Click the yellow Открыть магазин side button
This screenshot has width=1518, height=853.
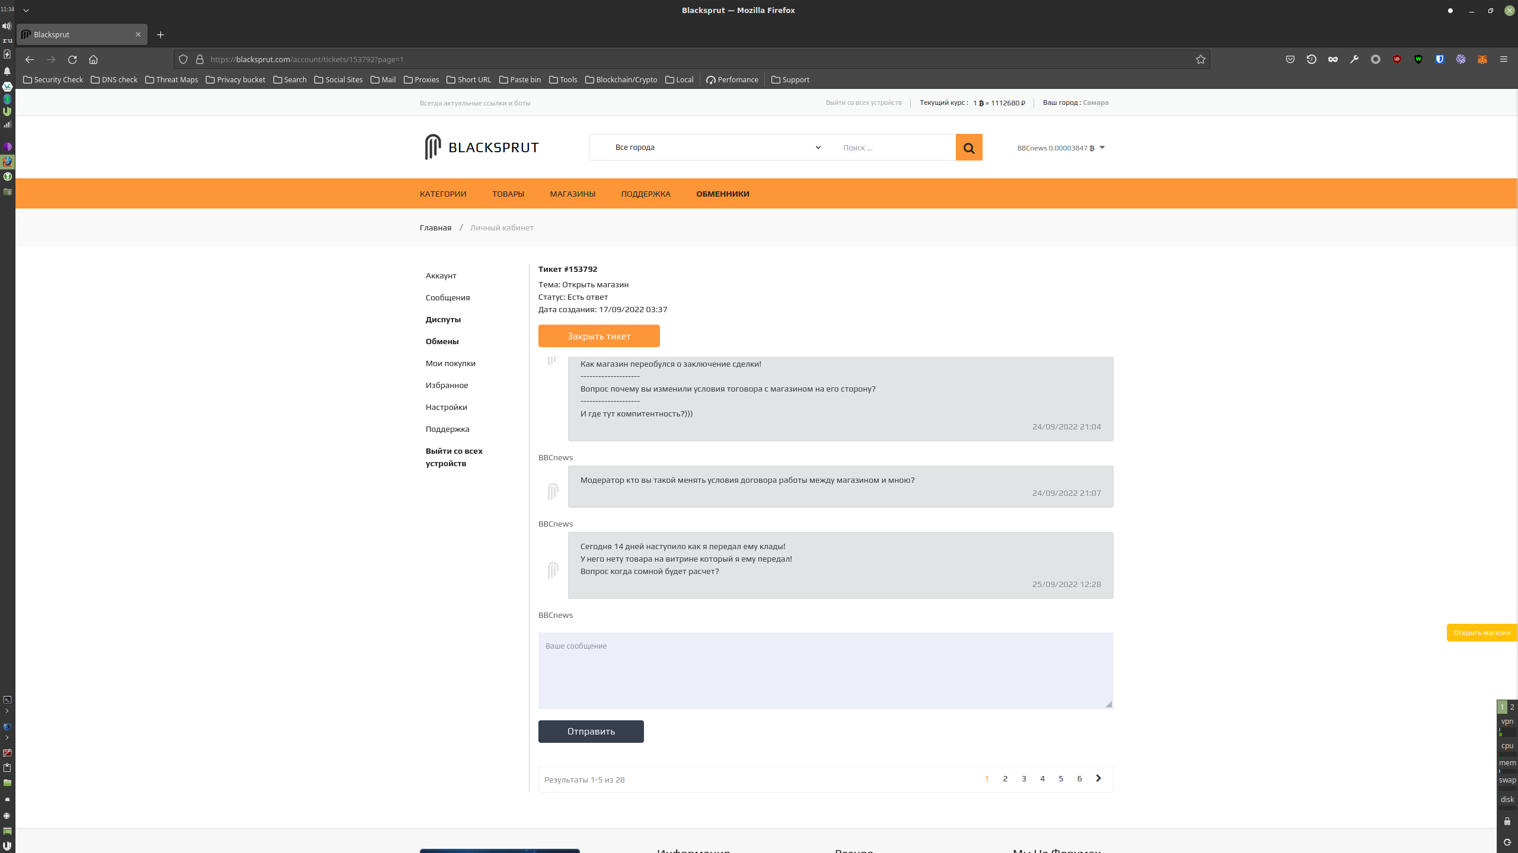1482,633
